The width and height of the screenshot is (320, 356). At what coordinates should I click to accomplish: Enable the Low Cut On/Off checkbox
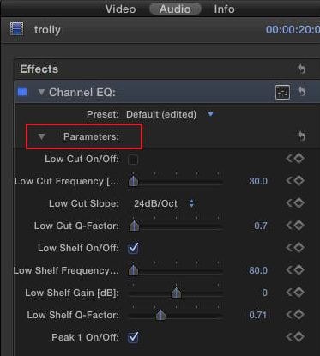click(x=133, y=160)
